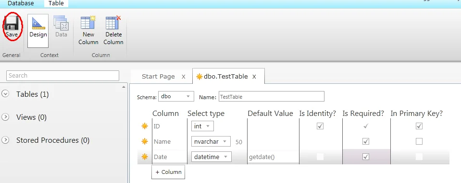Viewport: 461px width, 183px height.
Task: Open the nvarchar type dropdown
Action: pos(211,142)
